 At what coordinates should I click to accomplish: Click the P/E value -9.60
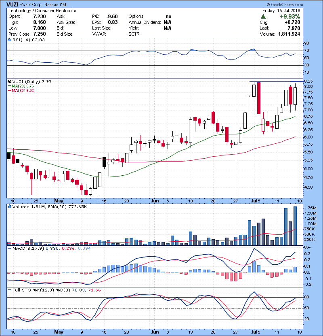coord(112,17)
